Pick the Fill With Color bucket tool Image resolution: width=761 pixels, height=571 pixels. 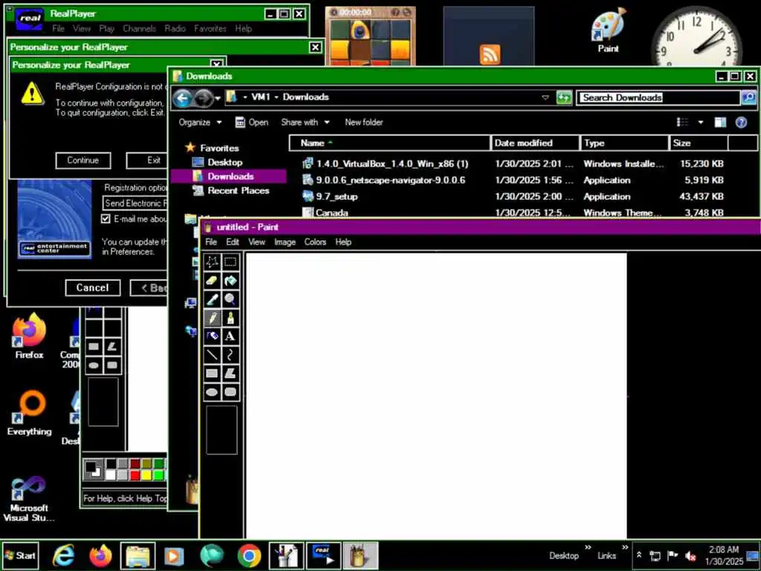230,280
